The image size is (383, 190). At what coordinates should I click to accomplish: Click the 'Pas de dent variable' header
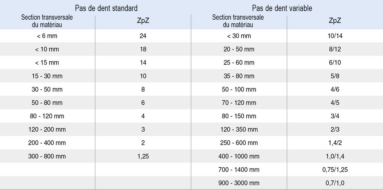coord(282,8)
